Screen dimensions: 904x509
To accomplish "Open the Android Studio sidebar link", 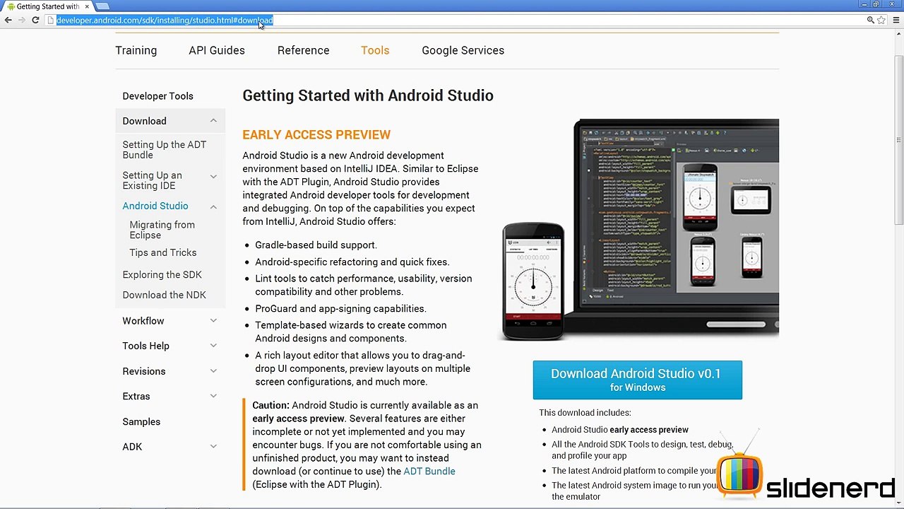I will pos(155,206).
